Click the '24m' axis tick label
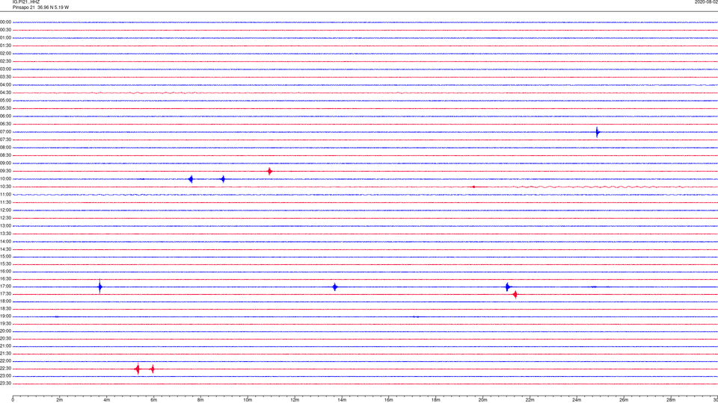718x403 pixels. (577, 400)
